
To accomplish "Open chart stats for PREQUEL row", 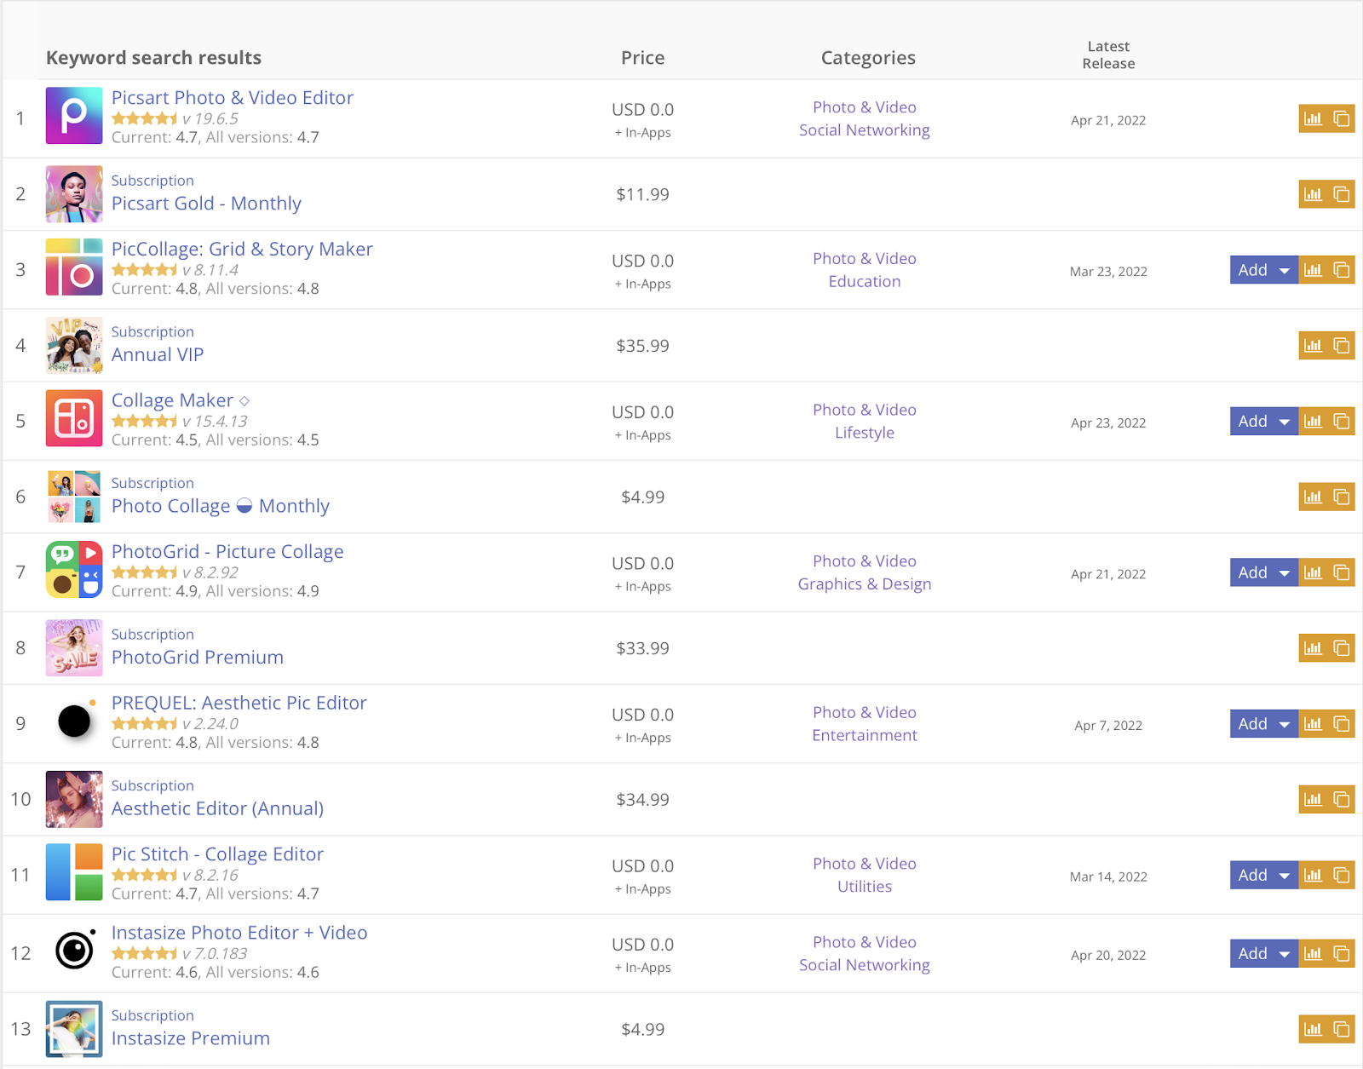I will pyautogui.click(x=1313, y=723).
